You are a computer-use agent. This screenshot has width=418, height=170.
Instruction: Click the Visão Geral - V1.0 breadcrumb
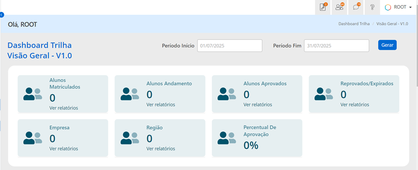click(x=392, y=23)
